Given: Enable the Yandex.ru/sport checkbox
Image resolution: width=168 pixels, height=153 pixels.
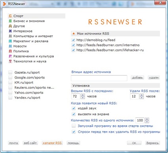Looking at the screenshot, I should pyautogui.click(x=10, y=98).
